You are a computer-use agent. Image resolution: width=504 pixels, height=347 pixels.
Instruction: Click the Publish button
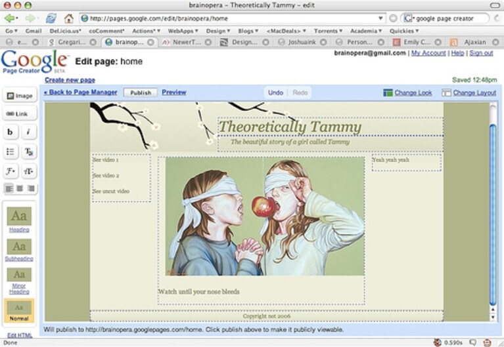[x=141, y=92]
